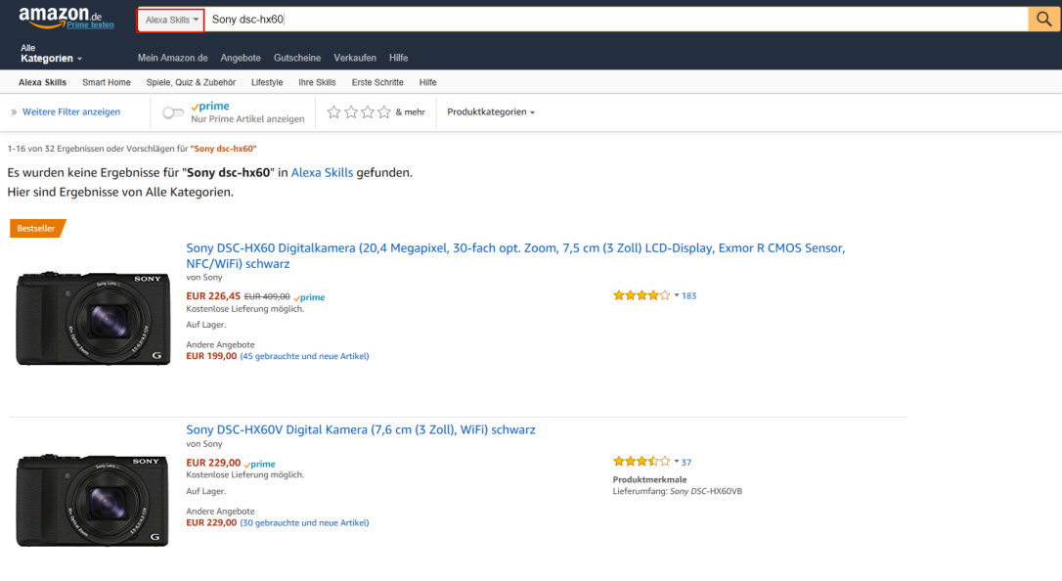Click the search field containing Sony dsc-hx60
Viewport: 1062px width, 581px height.
616,20
